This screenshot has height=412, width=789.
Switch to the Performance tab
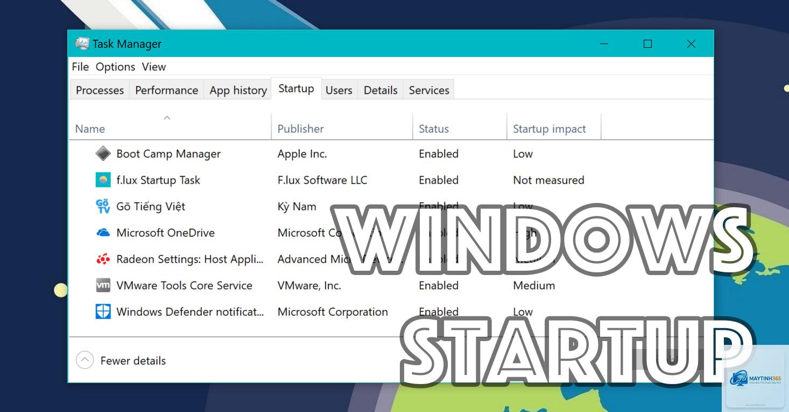pos(166,90)
